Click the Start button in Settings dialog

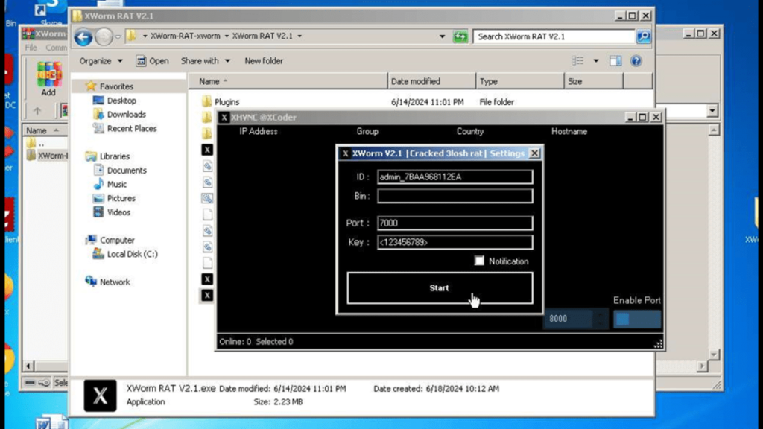click(440, 288)
